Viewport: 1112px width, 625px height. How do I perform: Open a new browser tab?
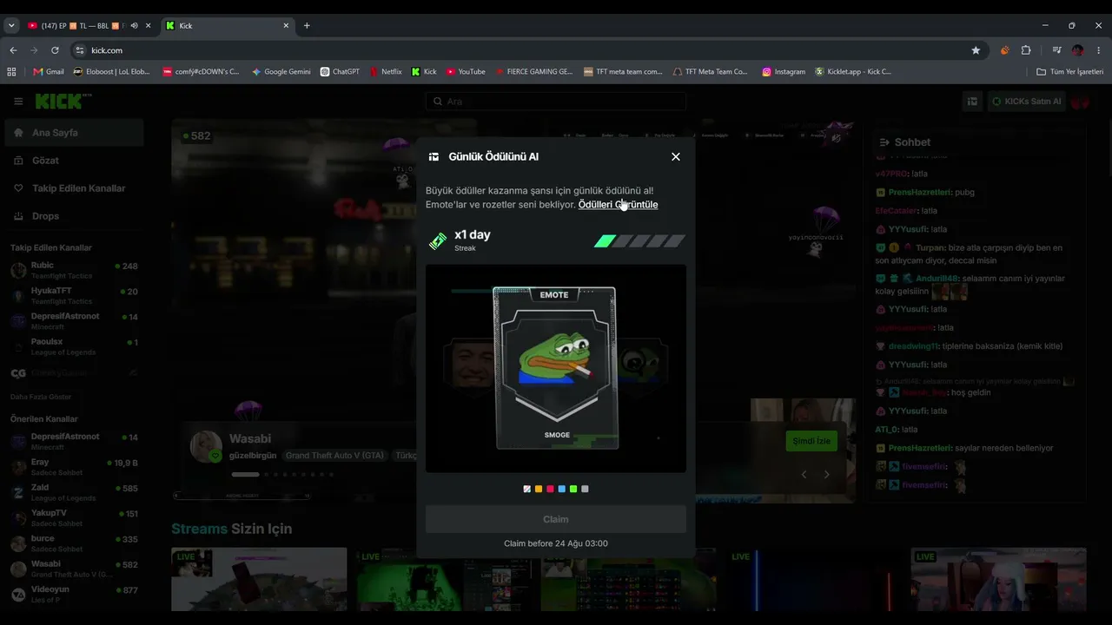tap(307, 26)
